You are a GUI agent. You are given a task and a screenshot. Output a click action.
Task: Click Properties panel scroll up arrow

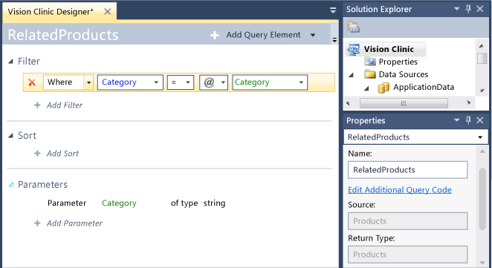click(x=482, y=151)
